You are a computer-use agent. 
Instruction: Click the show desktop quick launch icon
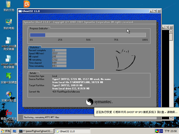tap(15, 131)
